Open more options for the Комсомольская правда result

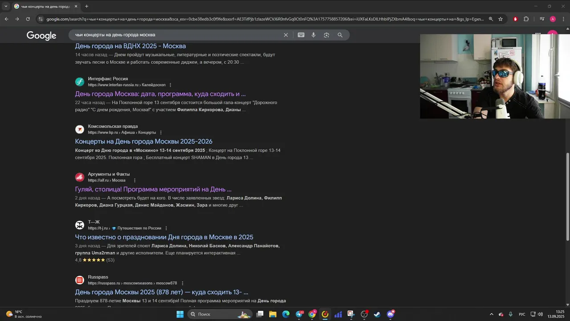[161, 132]
